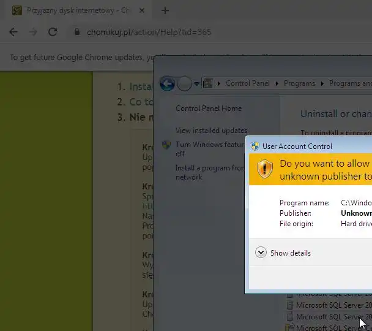372x331 pixels.
Task: Click shield icon beside Turn Windows features
Action: (166, 145)
